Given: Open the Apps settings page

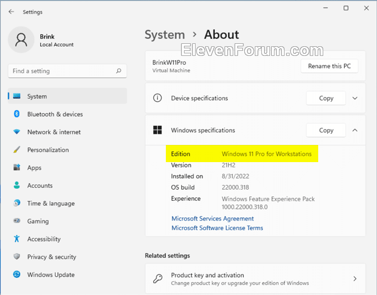Looking at the screenshot, I should 67,167.
